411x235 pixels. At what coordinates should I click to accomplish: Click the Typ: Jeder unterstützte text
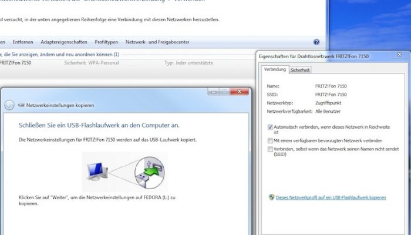pyautogui.click(x=188, y=63)
